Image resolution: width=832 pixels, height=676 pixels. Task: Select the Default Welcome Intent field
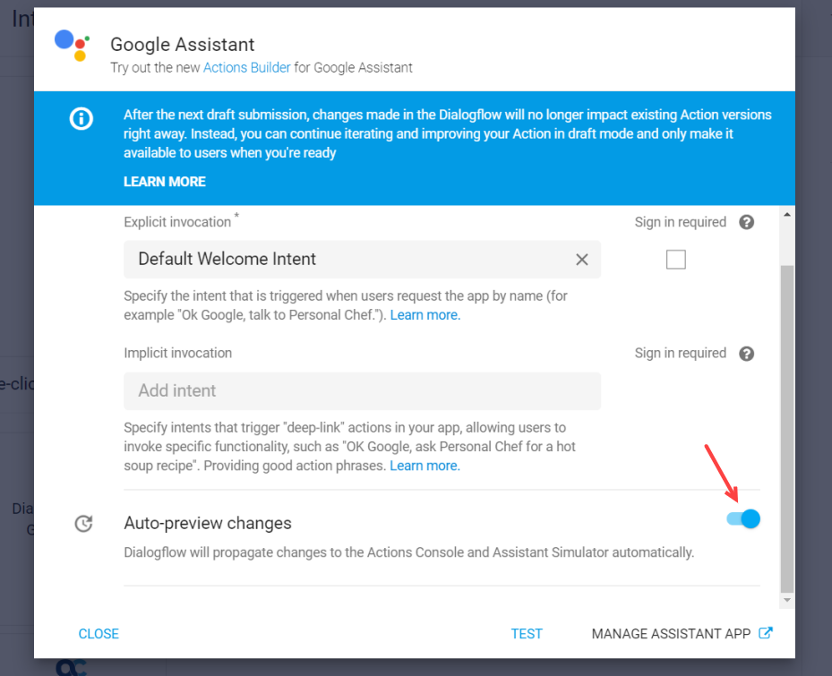click(363, 260)
